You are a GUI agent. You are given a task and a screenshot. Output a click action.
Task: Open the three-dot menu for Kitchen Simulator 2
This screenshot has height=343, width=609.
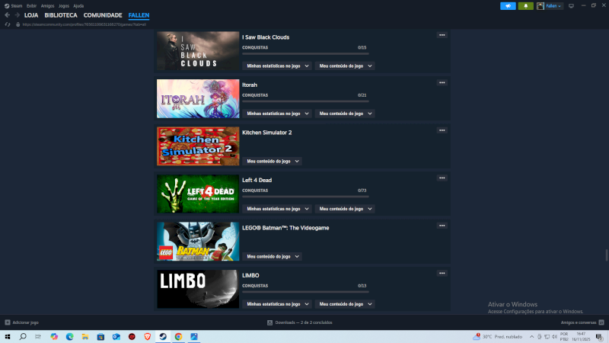point(442,130)
